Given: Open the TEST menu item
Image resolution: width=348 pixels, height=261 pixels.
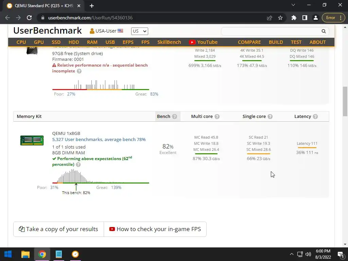Looking at the screenshot, I should point(296,42).
